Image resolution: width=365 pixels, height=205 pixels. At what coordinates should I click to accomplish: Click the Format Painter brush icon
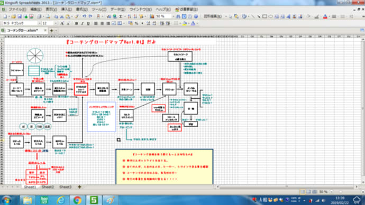pos(77,16)
